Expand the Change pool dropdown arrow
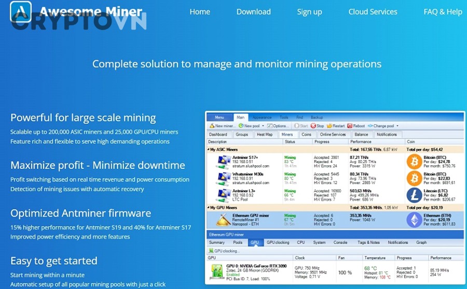The image size is (467, 289). click(397, 126)
